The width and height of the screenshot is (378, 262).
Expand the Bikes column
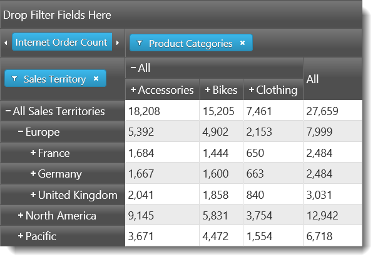(208, 90)
